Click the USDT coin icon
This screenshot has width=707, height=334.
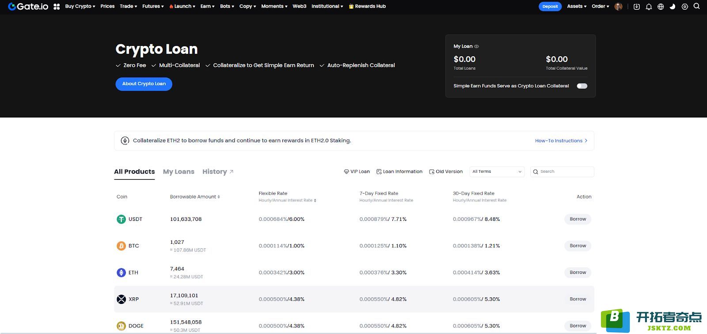click(x=121, y=219)
